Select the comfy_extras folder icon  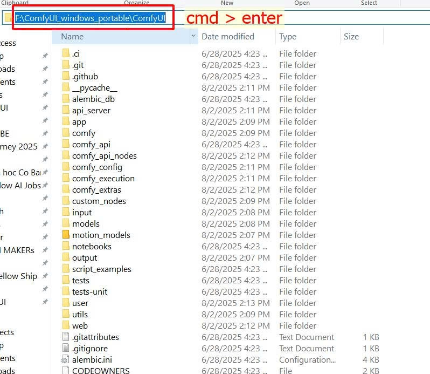(66, 189)
